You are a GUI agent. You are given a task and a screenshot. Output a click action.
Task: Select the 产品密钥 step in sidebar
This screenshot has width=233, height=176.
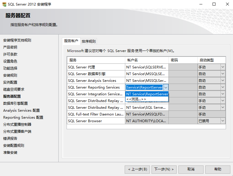click(x=10, y=47)
